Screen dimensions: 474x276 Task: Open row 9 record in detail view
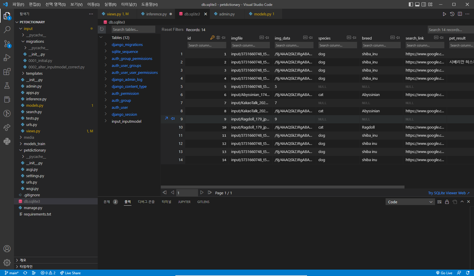[166, 118]
